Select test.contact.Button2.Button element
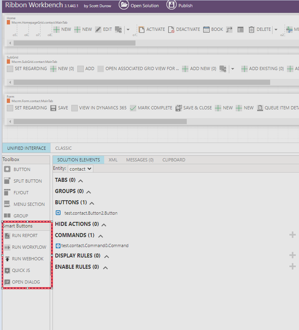 [91, 213]
